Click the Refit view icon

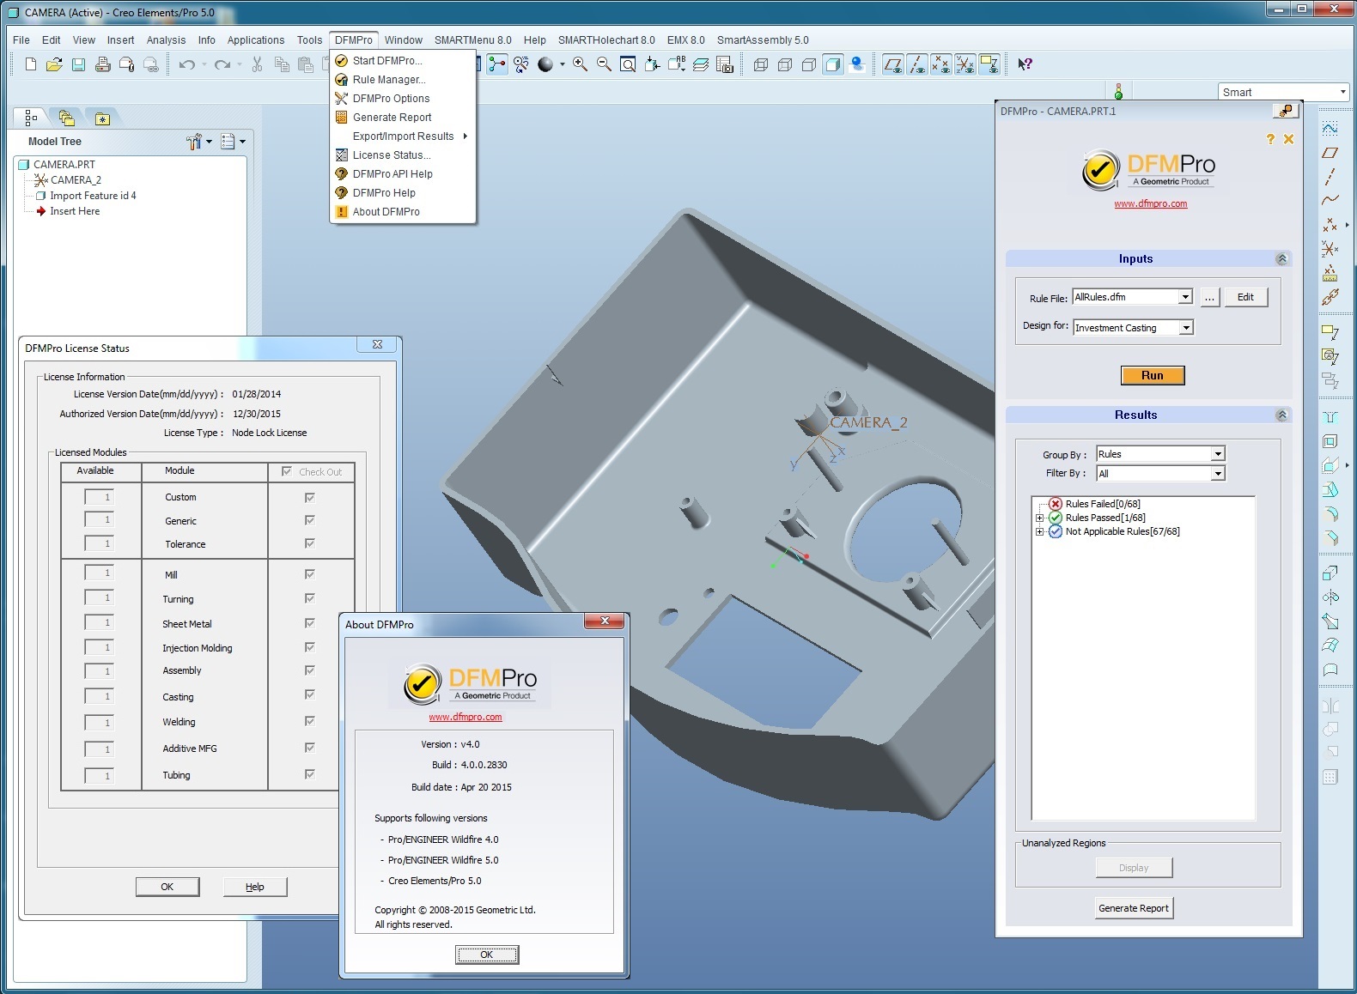pyautogui.click(x=628, y=64)
